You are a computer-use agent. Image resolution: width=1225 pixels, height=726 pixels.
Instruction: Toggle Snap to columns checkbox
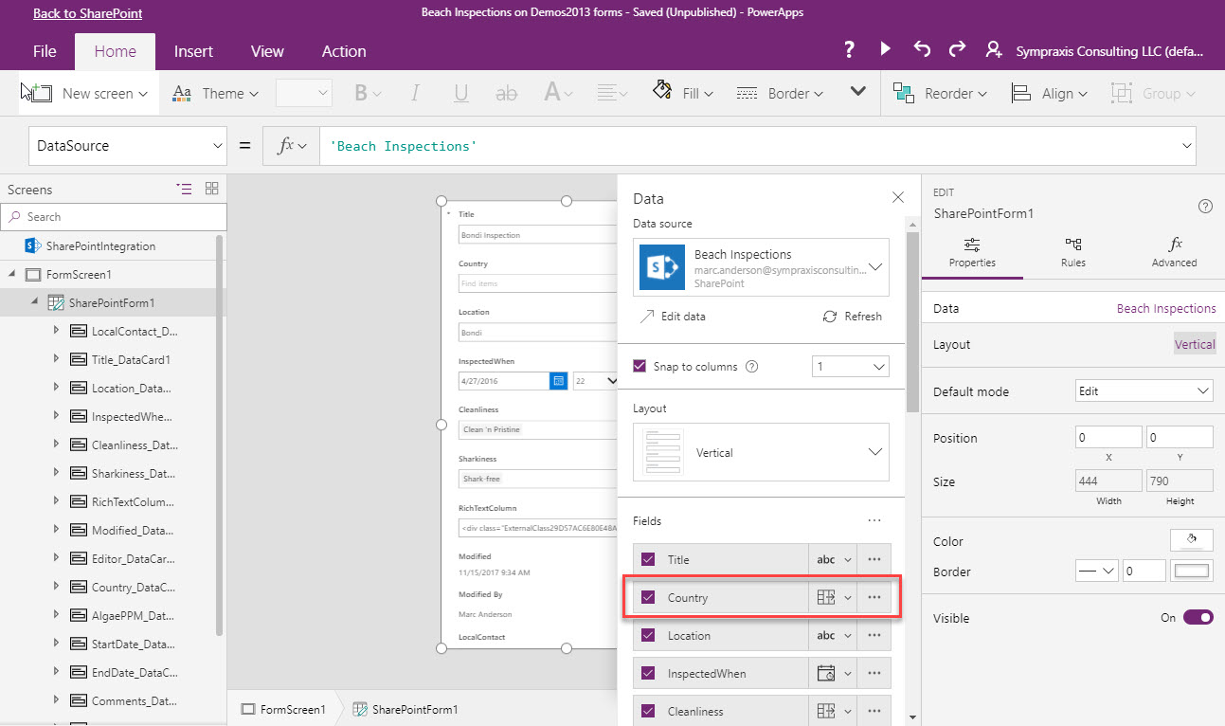(x=640, y=367)
